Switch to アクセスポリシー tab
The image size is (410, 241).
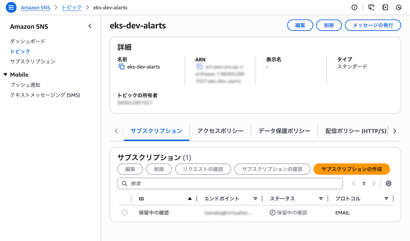tap(220, 131)
